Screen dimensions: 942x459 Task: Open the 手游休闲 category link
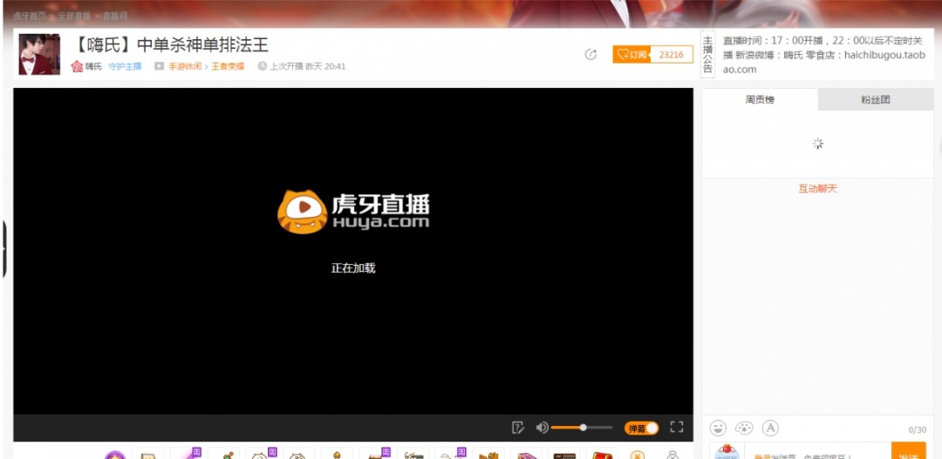click(x=184, y=66)
